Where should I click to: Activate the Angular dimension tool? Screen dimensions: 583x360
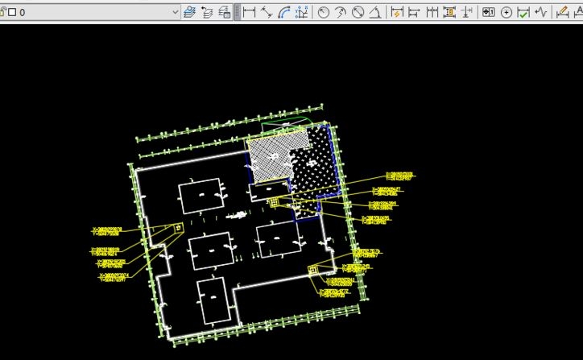pos(374,12)
